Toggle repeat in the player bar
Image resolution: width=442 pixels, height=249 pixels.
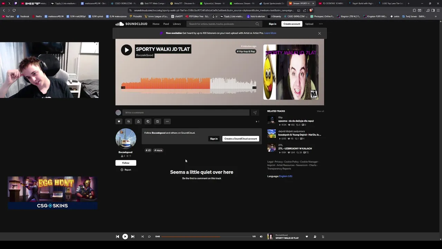coord(149,237)
